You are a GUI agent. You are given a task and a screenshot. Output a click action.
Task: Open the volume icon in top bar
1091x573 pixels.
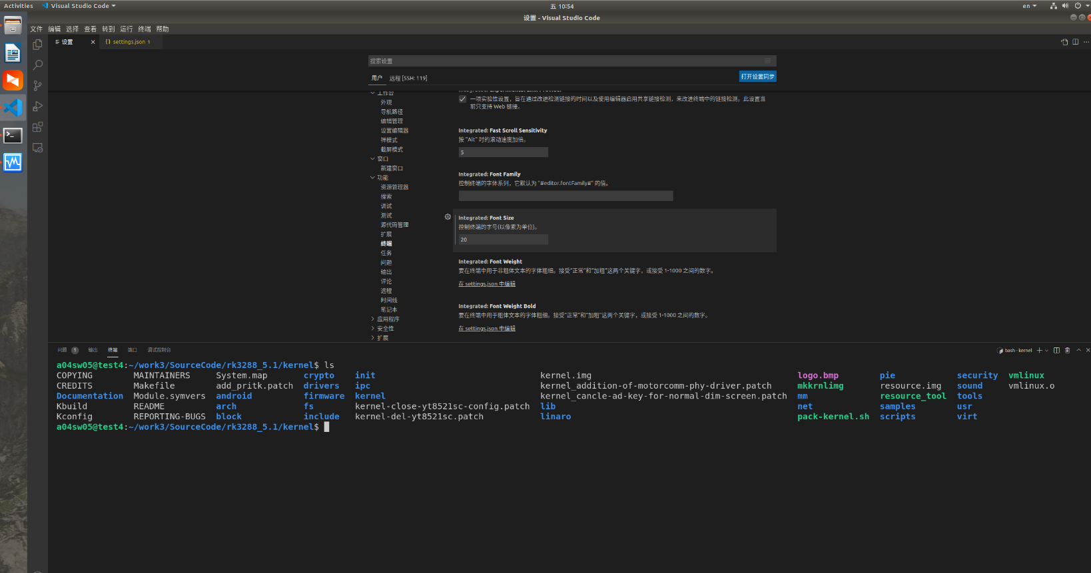tap(1065, 6)
